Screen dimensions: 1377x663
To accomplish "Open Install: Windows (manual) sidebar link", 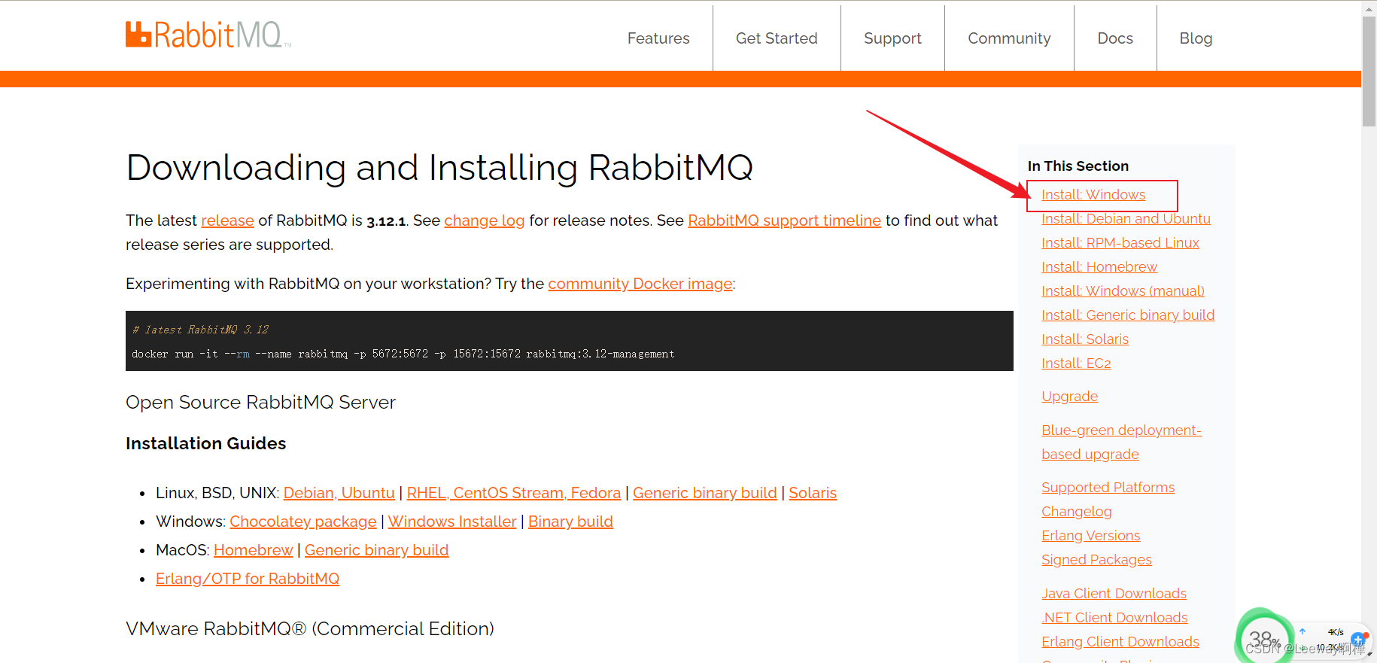I will pos(1123,291).
